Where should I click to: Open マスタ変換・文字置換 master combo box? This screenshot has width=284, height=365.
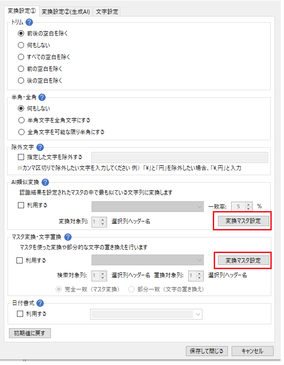[148, 260]
